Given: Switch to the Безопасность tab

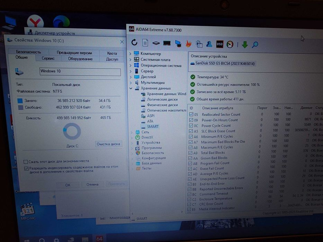Looking at the screenshot, I should pos(28,52).
